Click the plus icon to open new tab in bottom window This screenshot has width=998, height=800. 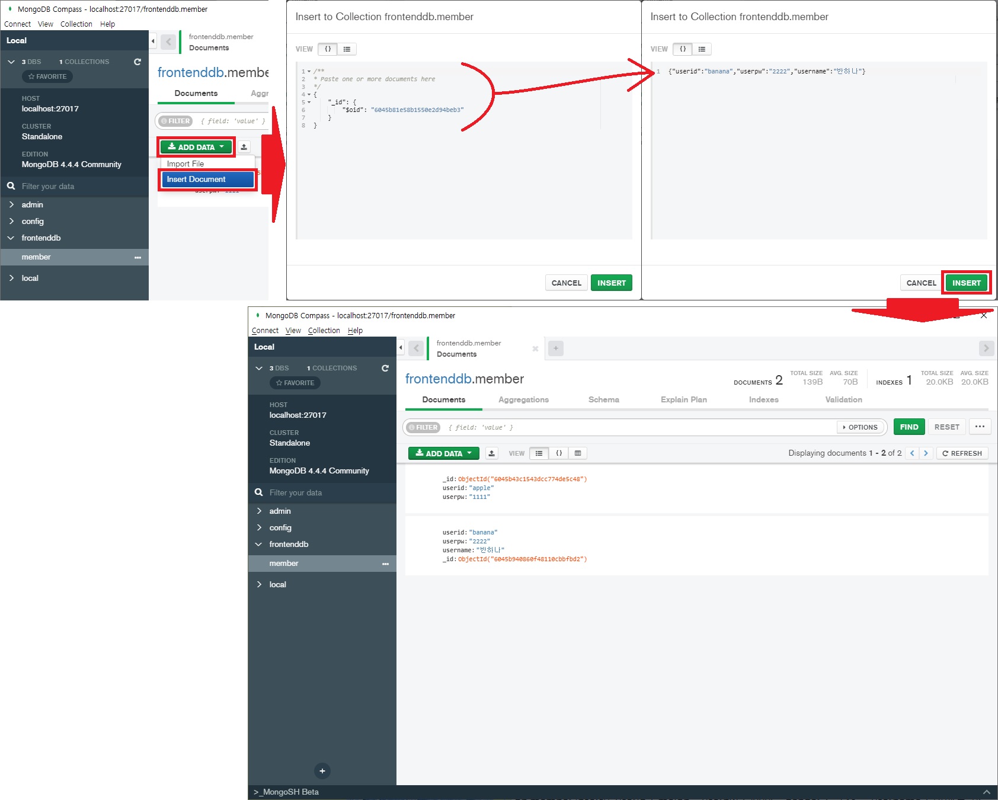pos(556,348)
